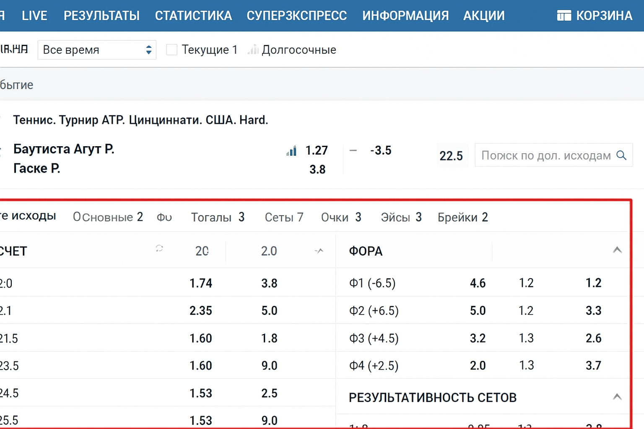
Task: Click the refresh icon in the СЧЕТ header
Action: [x=159, y=248]
